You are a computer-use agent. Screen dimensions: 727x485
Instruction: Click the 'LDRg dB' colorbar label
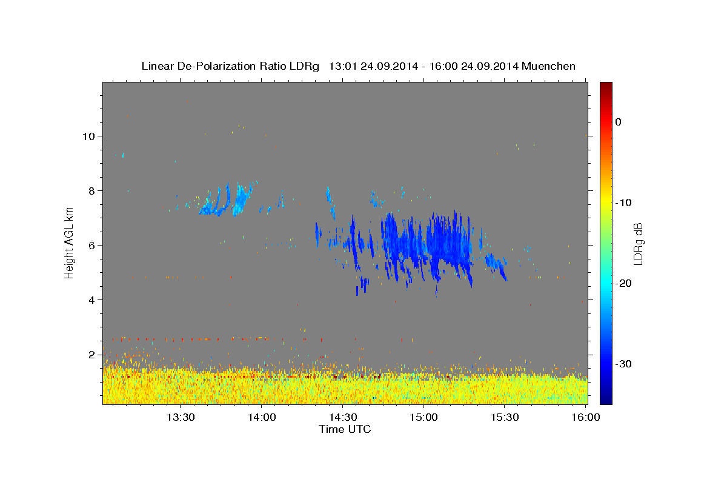point(638,243)
